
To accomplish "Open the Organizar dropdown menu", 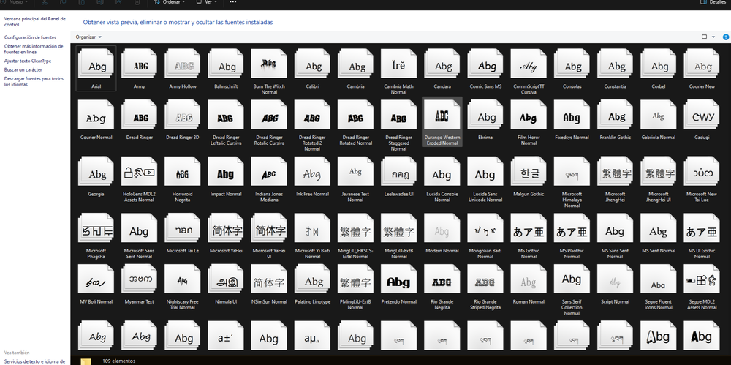I will click(88, 37).
